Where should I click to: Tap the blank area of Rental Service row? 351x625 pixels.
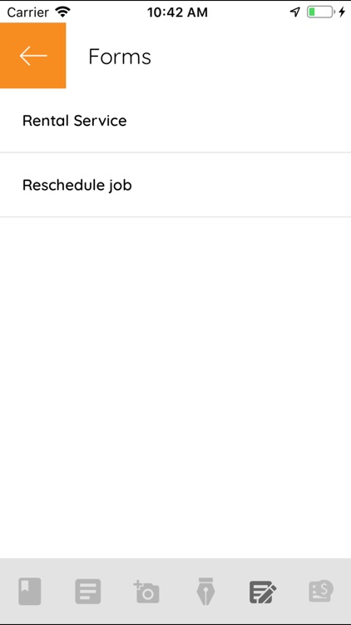[239, 120]
